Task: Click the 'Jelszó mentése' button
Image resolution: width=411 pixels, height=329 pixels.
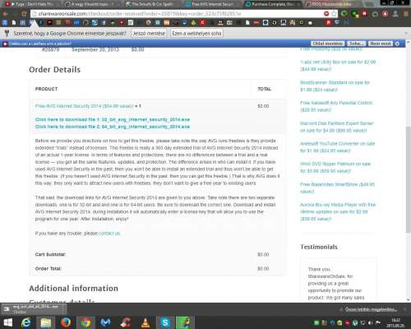Action: tap(149, 34)
